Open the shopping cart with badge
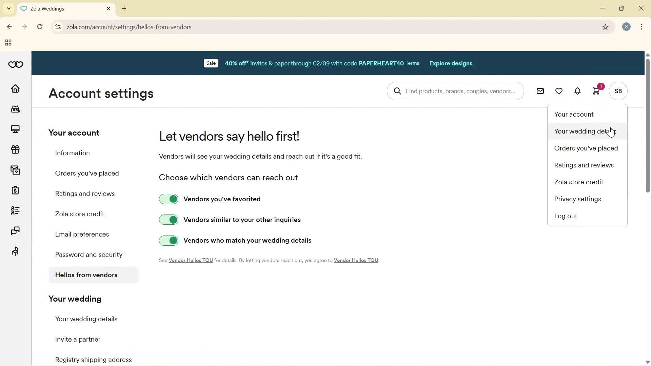Viewport: 651px width, 366px height. [596, 91]
